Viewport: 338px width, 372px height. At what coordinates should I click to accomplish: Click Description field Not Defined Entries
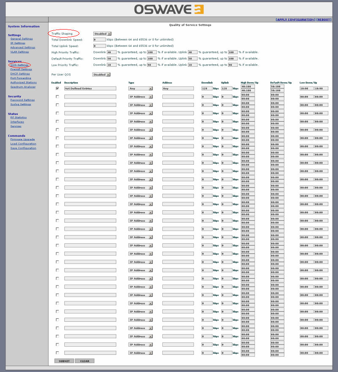tap(90, 88)
